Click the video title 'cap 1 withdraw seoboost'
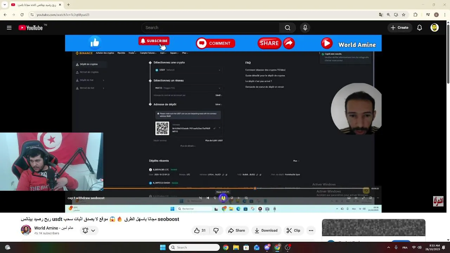 [86, 198]
